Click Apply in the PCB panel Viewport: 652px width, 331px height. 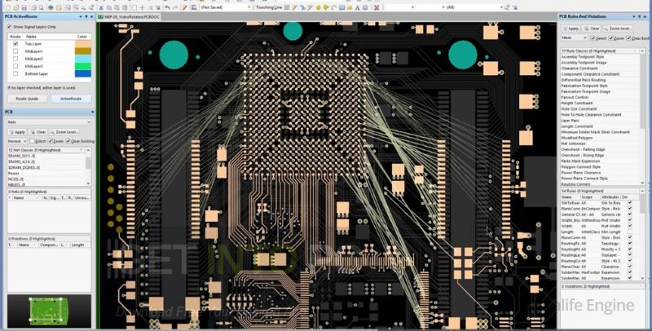click(16, 132)
